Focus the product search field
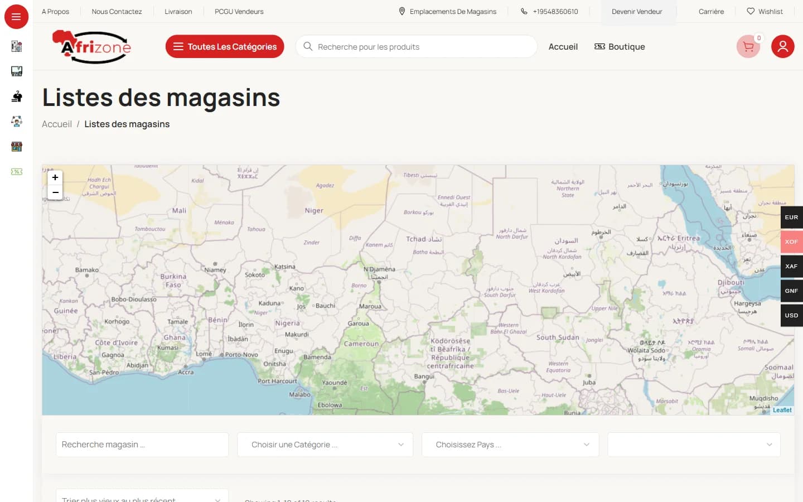This screenshot has width=803, height=502. click(416, 46)
